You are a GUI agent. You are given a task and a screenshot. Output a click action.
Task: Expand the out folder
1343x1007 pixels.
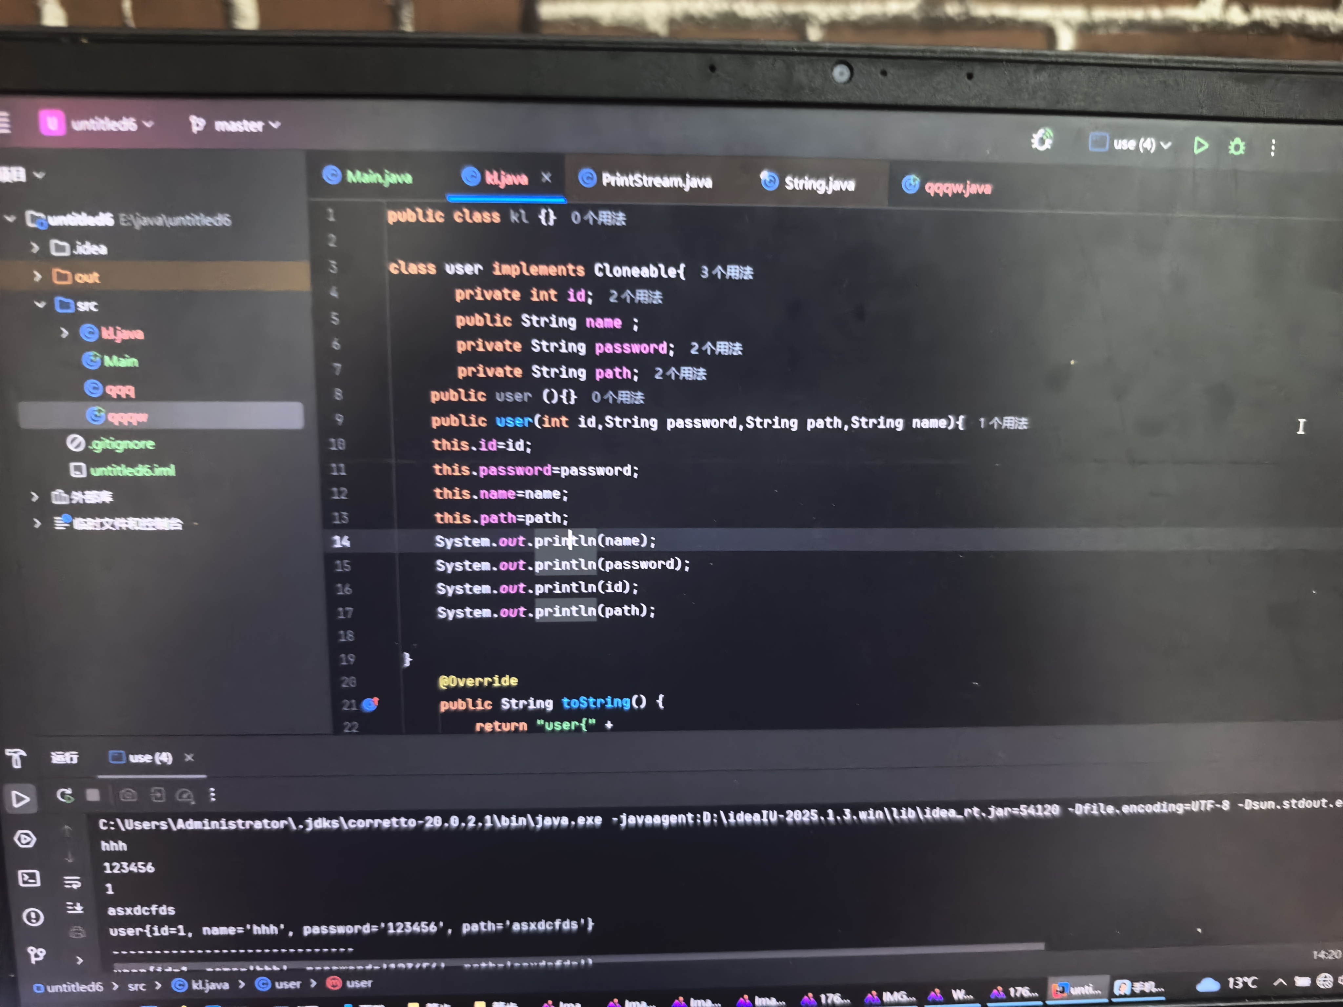[38, 277]
